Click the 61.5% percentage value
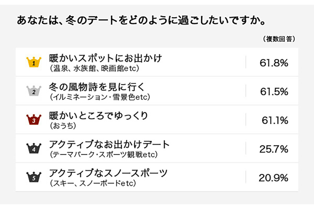The height and width of the screenshot is (209, 314). point(274,92)
